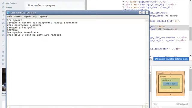192x108 pixels.
Task: Click the 'На Вашому' label text in DOM
Action: (x=172, y=16)
